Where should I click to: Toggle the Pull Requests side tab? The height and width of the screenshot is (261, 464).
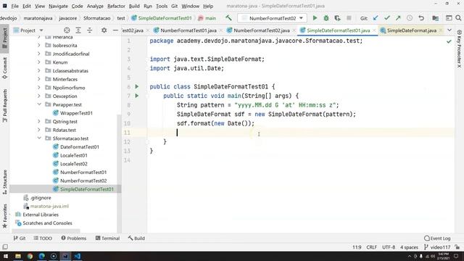point(5,105)
